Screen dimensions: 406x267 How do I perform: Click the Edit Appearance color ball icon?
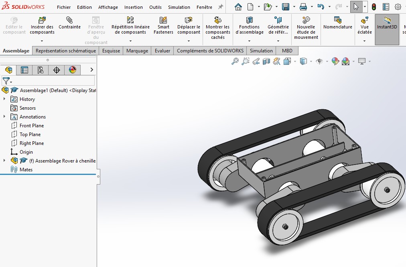335,61
